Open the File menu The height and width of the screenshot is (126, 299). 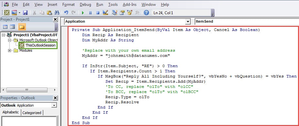pyautogui.click(x=15, y=5)
